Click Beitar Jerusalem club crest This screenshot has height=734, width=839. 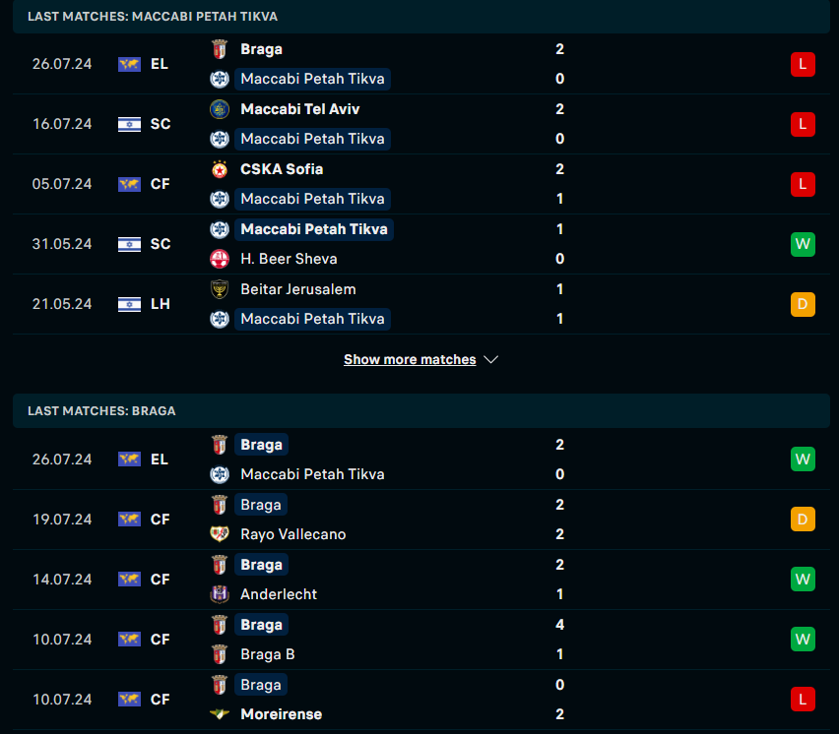(x=220, y=289)
